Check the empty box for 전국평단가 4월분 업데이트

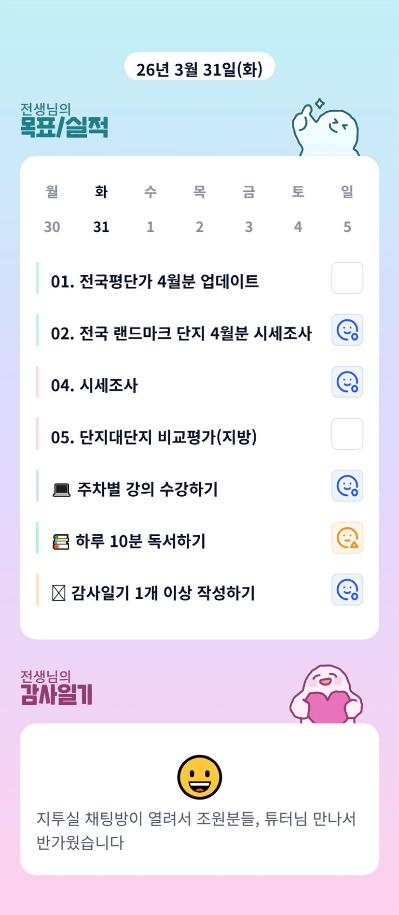[x=347, y=278]
